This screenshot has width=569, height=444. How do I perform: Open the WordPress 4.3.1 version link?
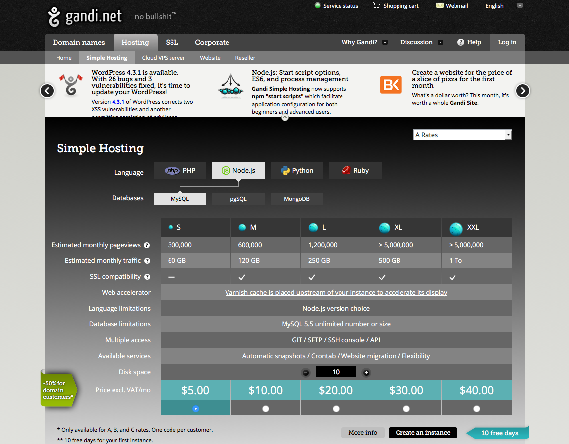pos(118,102)
